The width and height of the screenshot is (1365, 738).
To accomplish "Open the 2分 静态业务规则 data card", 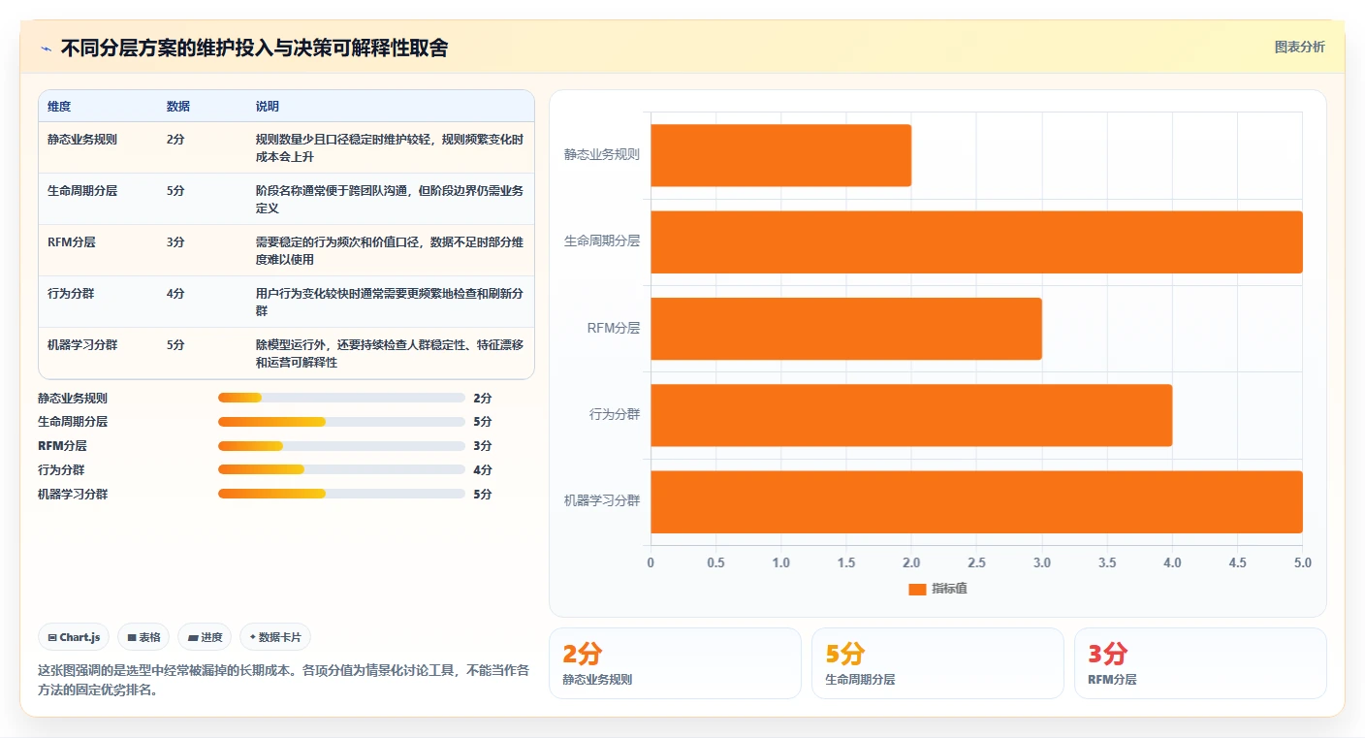I will pos(675,663).
